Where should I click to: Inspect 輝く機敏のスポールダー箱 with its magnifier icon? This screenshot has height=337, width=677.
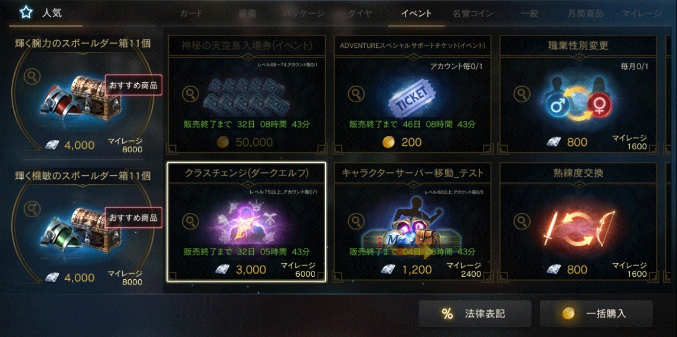32,209
